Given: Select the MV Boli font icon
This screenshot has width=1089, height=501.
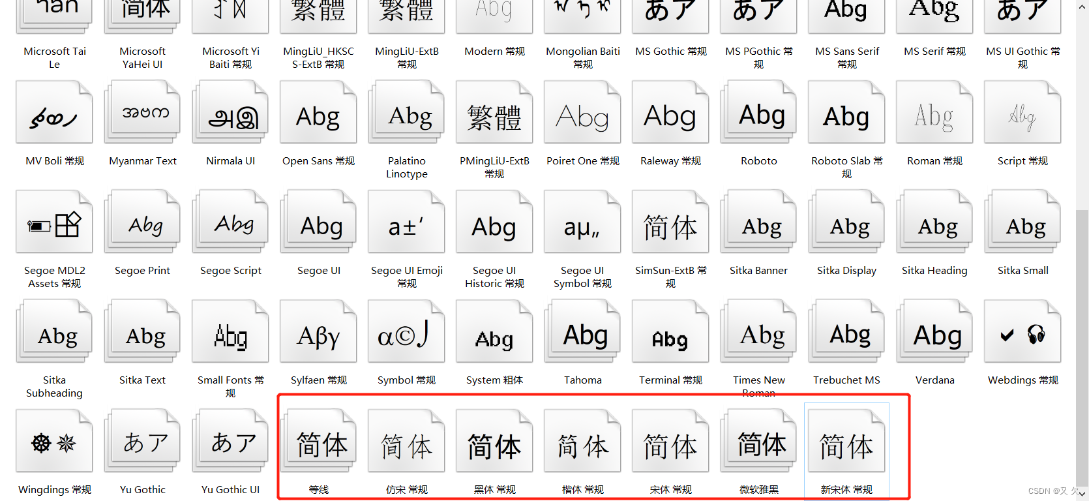Looking at the screenshot, I should (54, 112).
